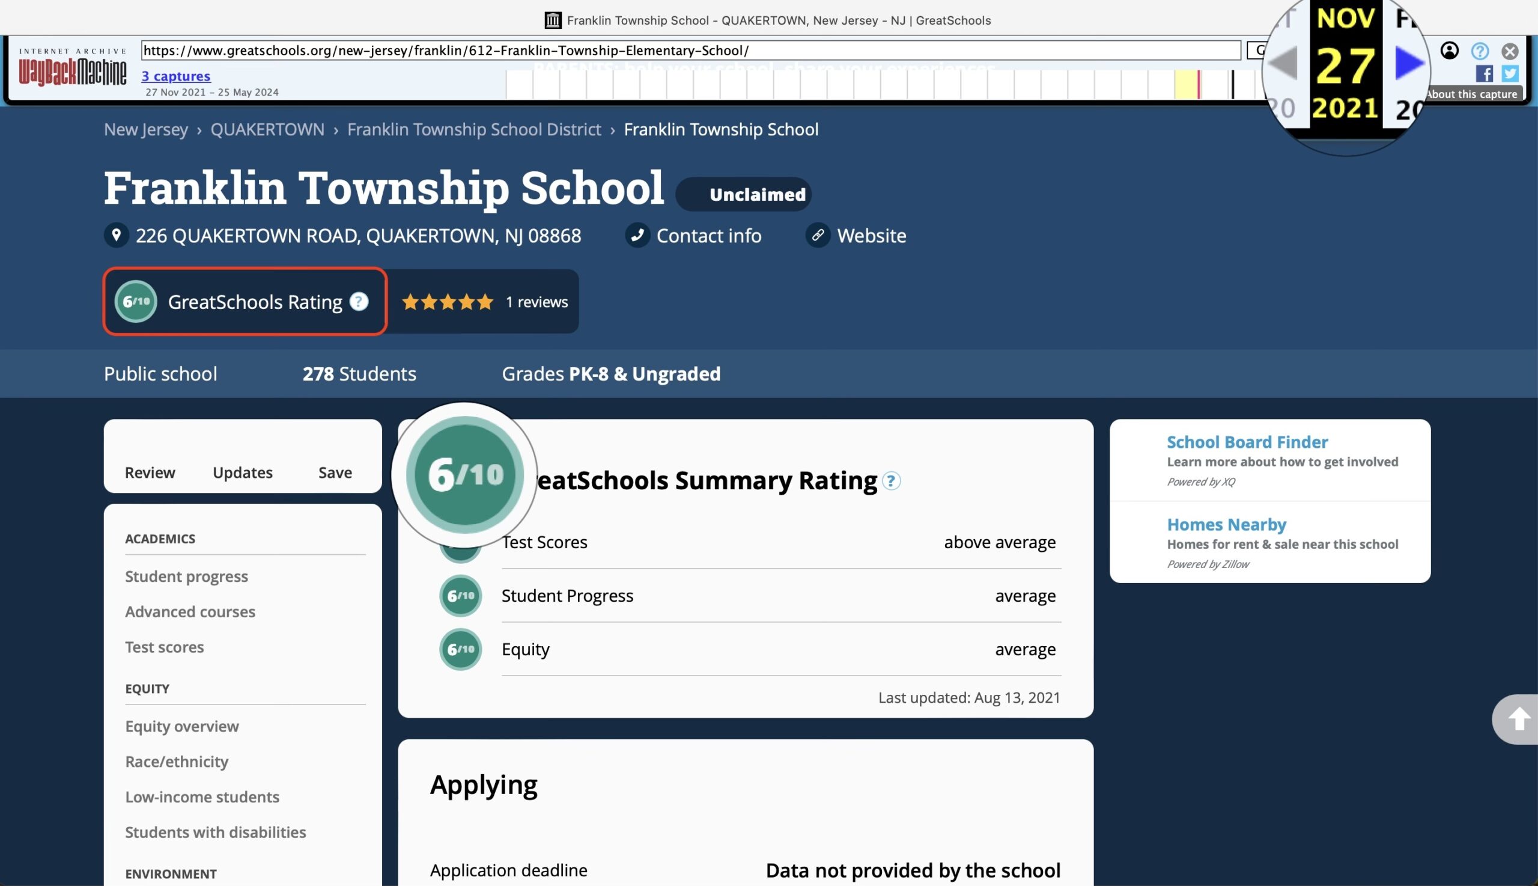Share capture on Facebook icon
This screenshot has height=886, width=1538.
tap(1484, 73)
